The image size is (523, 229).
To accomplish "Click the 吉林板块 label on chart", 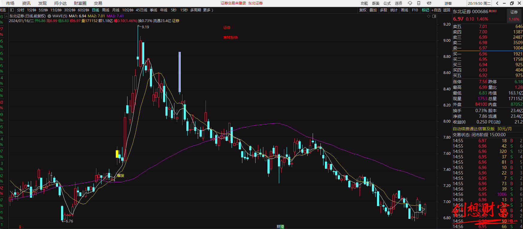I will coord(230,38).
